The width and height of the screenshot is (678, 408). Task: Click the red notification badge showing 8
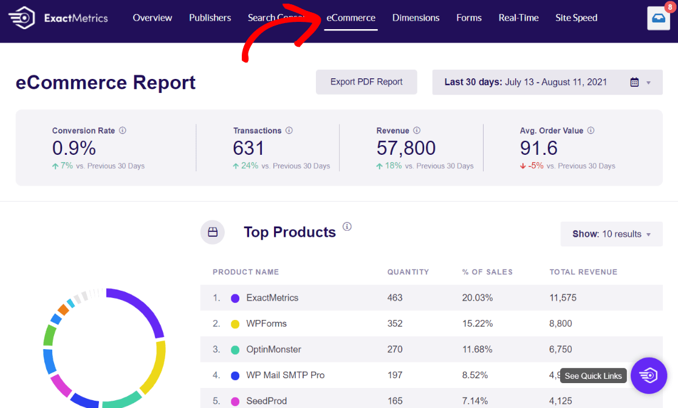coord(669,7)
